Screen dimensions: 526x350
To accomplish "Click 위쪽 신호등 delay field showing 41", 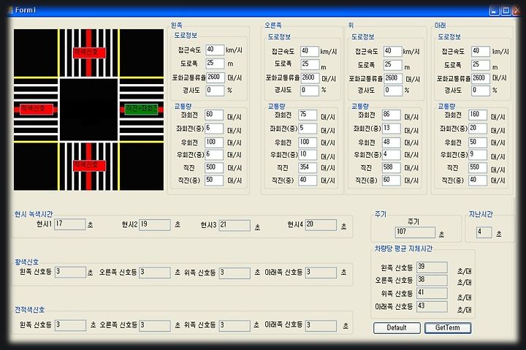I will coord(432,293).
